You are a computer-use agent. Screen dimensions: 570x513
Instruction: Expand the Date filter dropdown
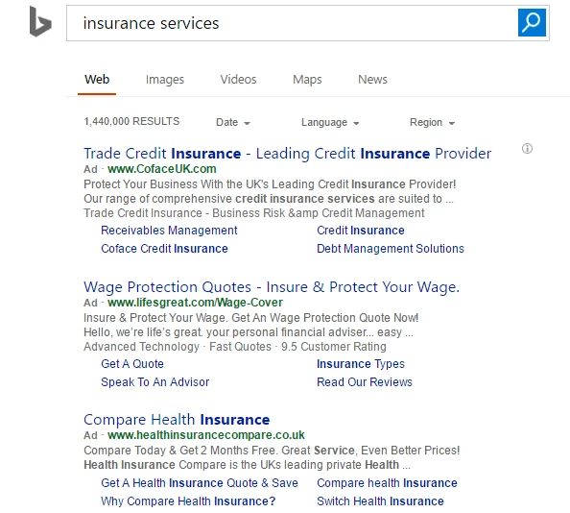(233, 122)
